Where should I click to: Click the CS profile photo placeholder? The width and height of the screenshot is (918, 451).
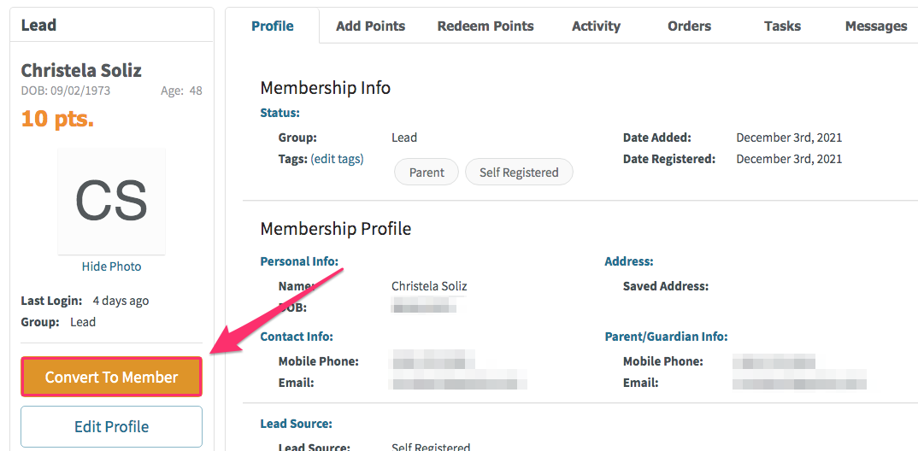(111, 202)
